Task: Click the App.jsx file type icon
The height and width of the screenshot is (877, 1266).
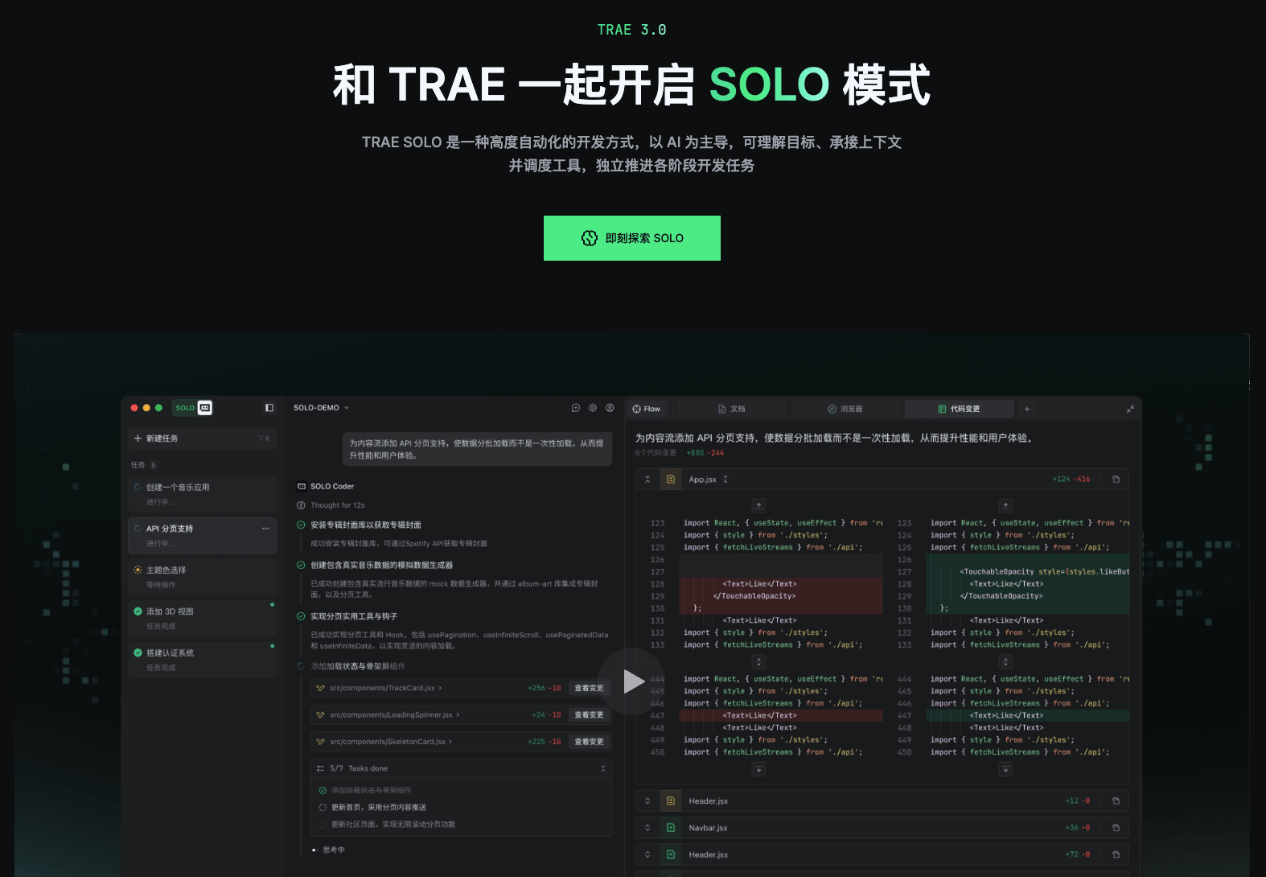Action: tap(670, 479)
